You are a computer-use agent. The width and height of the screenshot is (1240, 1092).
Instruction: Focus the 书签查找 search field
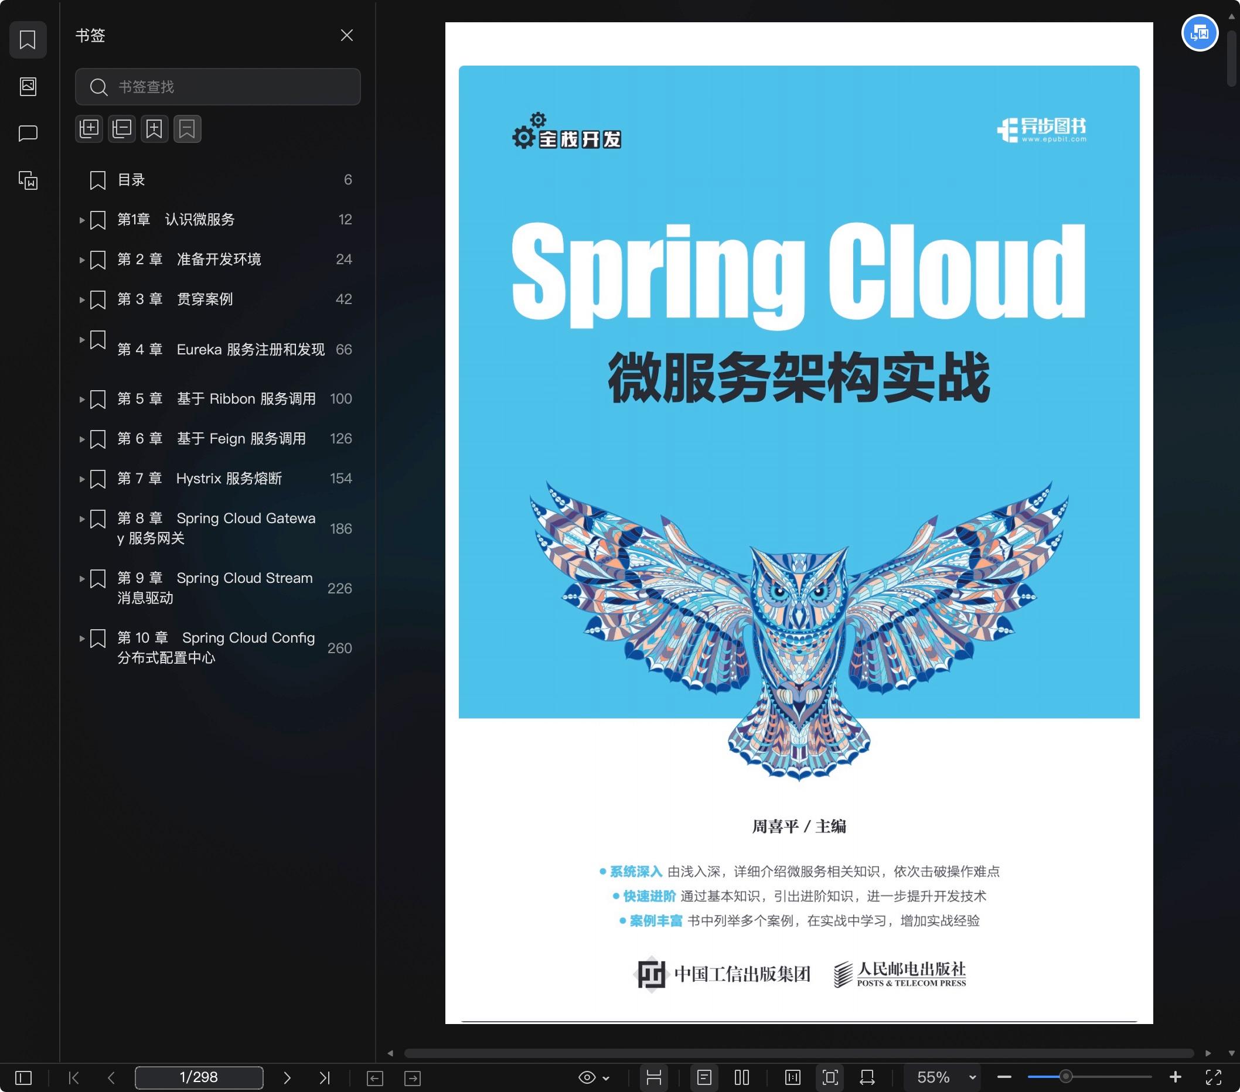(218, 87)
